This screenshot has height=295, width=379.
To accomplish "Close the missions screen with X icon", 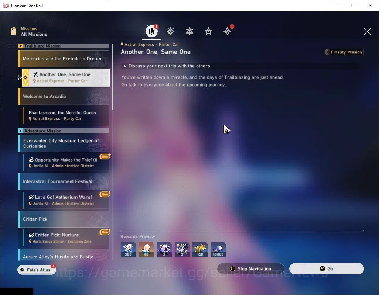I will [x=367, y=31].
